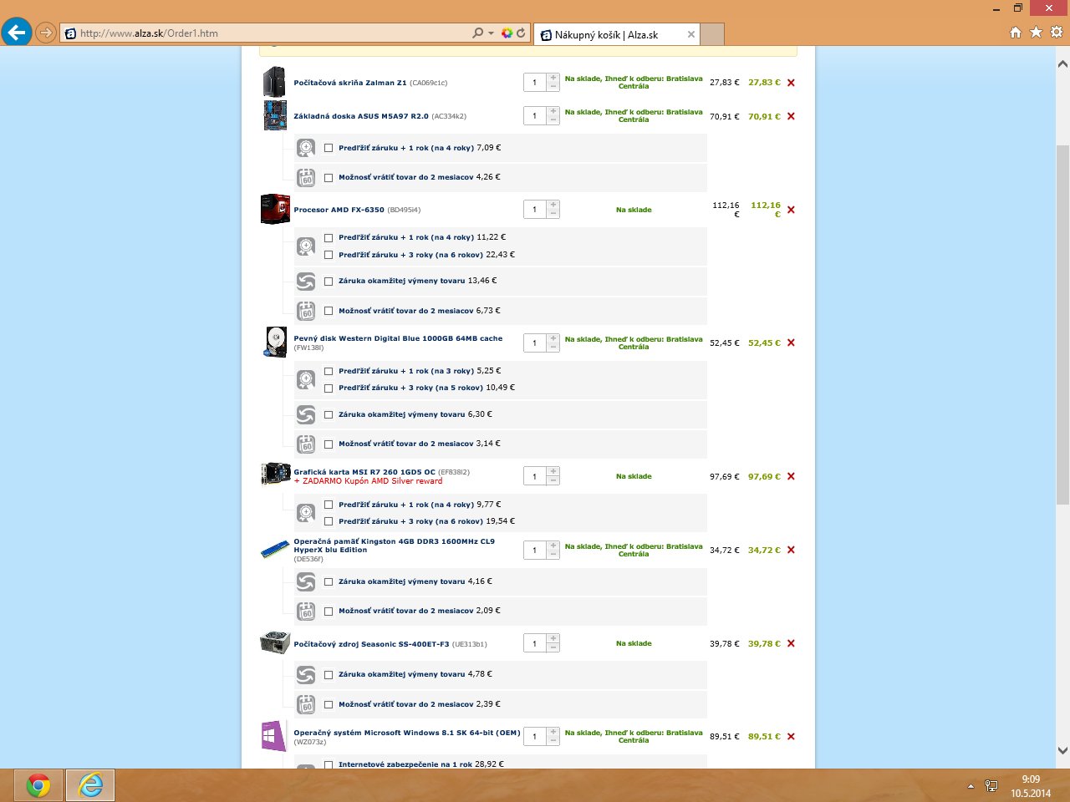Increase quantity of Zalman Z1 case
1070x802 pixels.
553,78
